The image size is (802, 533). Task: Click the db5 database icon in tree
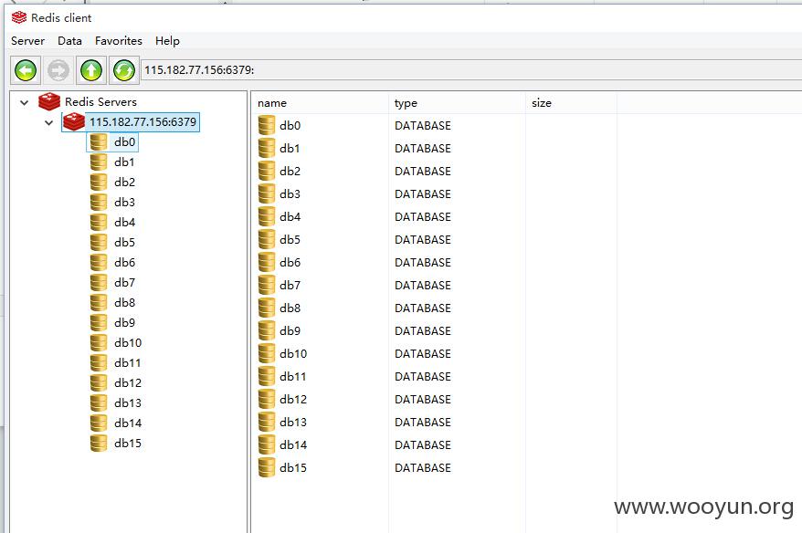tap(99, 242)
